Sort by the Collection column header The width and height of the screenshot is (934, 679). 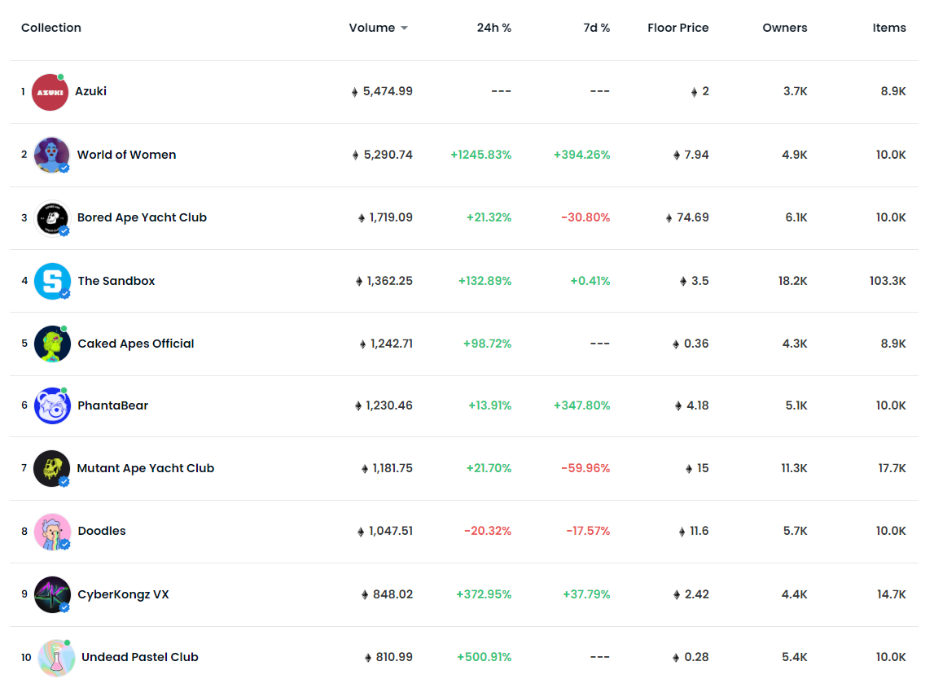pyautogui.click(x=51, y=28)
